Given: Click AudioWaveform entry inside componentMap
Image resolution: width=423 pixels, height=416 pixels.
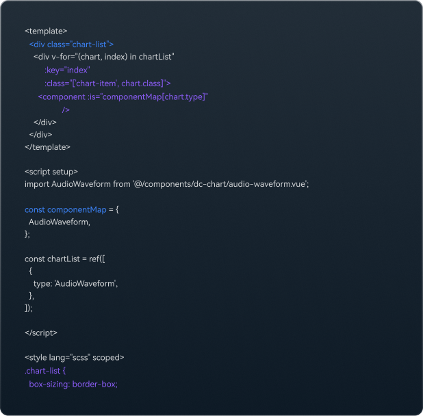Looking at the screenshot, I should 60,222.
